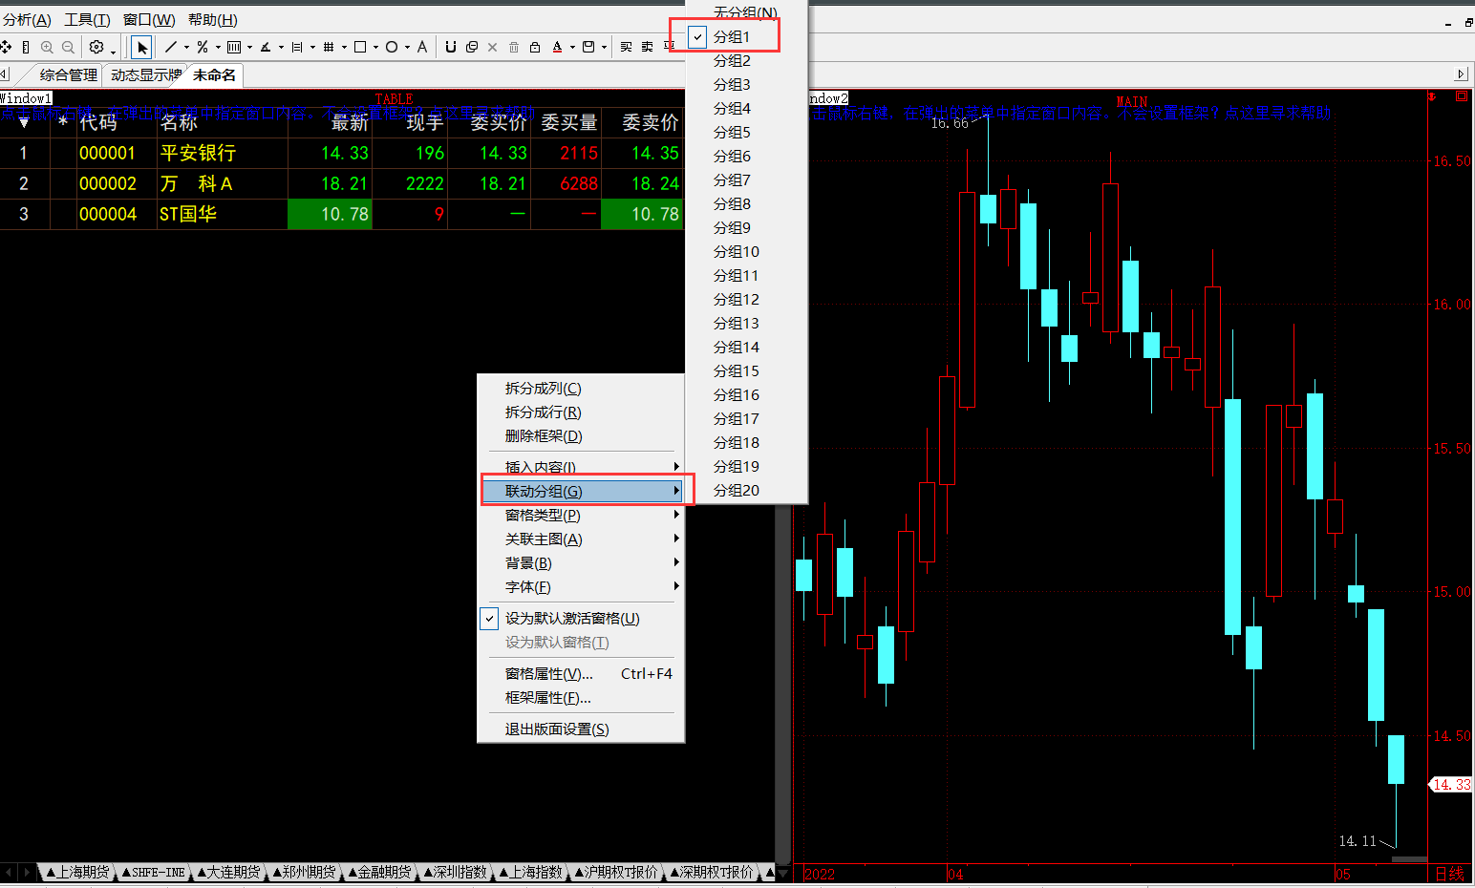Select the text annotation A tool

click(422, 47)
